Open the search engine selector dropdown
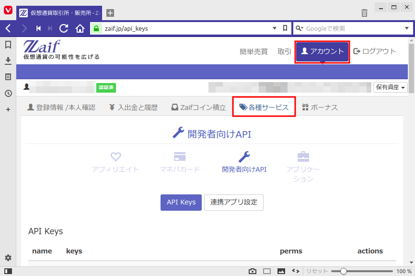 (x=300, y=28)
